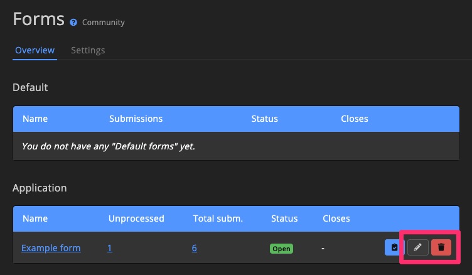Open the Settings tab
Image resolution: width=472 pixels, height=275 pixels.
click(88, 50)
